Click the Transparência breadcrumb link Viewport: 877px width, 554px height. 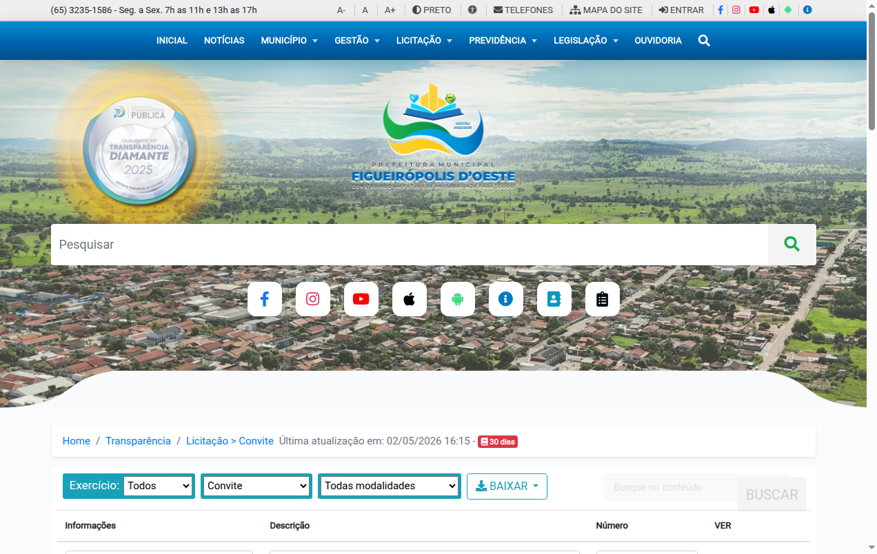coord(138,441)
